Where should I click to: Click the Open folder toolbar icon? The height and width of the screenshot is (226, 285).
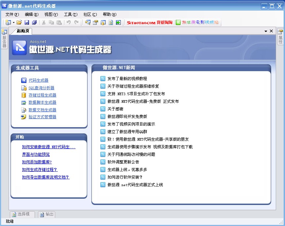(x=19, y=22)
